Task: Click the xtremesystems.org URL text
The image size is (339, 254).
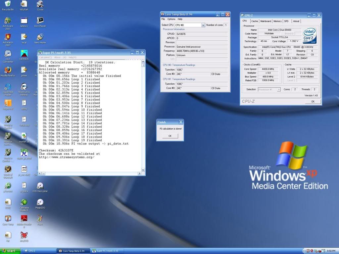Action: click(x=67, y=157)
